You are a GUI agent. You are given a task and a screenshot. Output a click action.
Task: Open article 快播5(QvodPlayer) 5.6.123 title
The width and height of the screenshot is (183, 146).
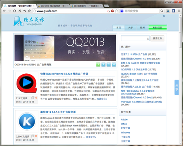[x=64, y=74]
